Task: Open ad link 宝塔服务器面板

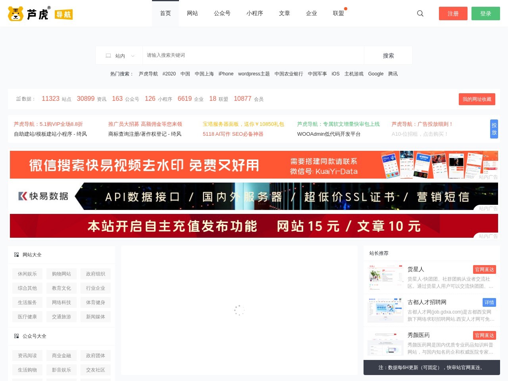Action: [243, 124]
